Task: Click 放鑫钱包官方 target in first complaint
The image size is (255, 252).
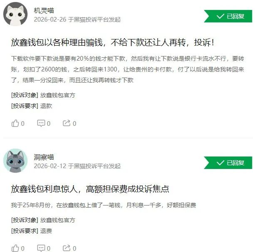Action: click(57, 95)
